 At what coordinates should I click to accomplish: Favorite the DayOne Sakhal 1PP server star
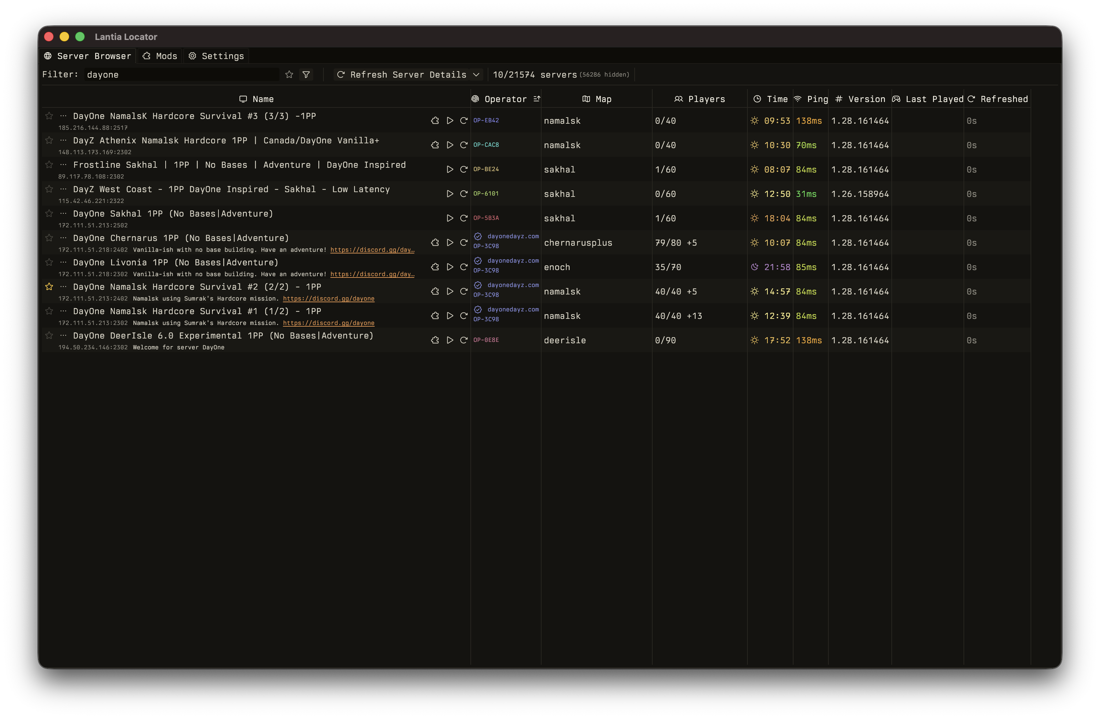pyautogui.click(x=49, y=213)
